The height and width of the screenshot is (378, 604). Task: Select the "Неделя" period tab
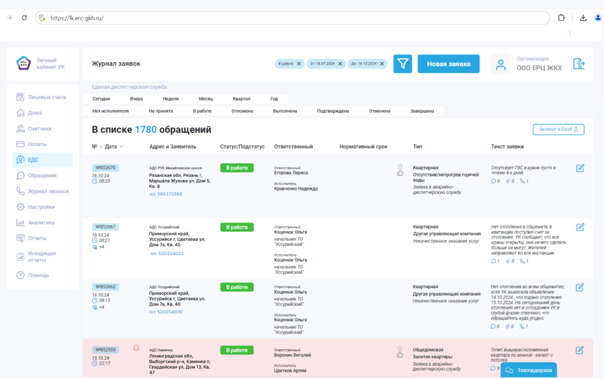click(170, 99)
